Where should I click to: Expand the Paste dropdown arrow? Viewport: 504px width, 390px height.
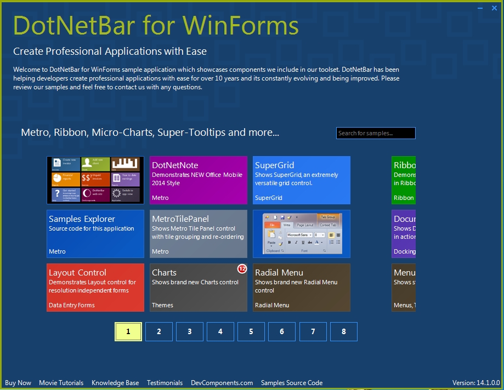[271, 246]
